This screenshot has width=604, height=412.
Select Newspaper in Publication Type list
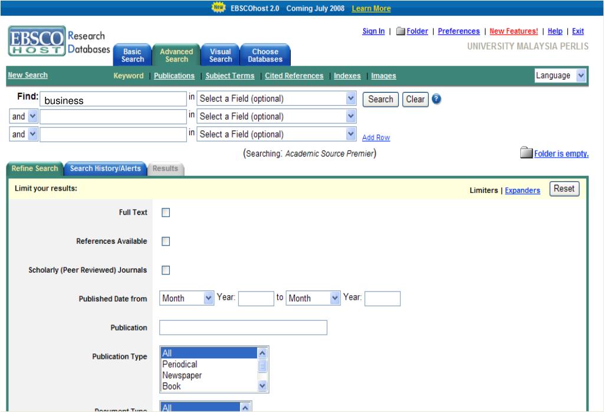pyautogui.click(x=209, y=375)
